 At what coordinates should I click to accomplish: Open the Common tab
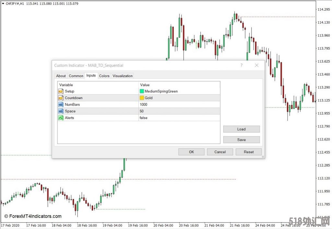point(76,76)
